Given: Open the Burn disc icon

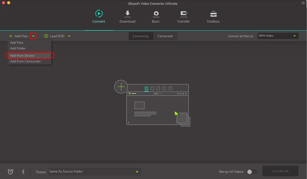Looking at the screenshot, I should coord(156,14).
